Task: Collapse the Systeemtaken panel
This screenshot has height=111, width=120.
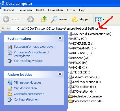Action: 60,38
